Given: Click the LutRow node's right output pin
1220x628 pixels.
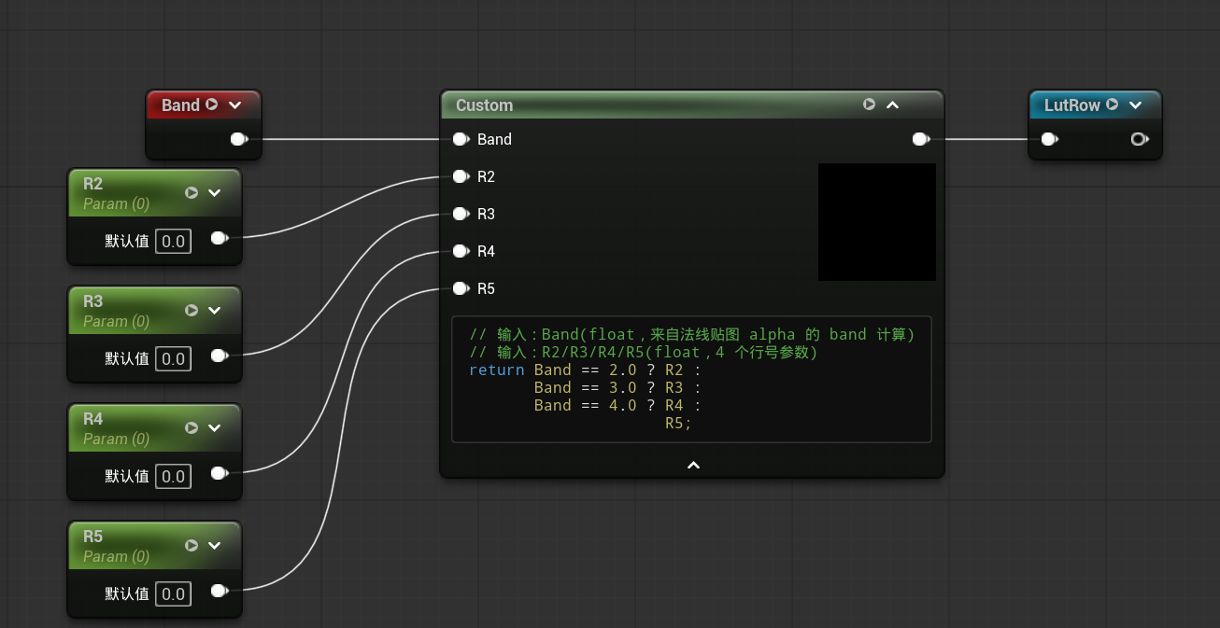Looking at the screenshot, I should click(x=1140, y=139).
